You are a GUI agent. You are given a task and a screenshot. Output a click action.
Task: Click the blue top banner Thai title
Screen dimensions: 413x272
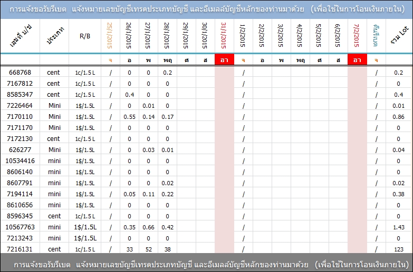coord(207,9)
